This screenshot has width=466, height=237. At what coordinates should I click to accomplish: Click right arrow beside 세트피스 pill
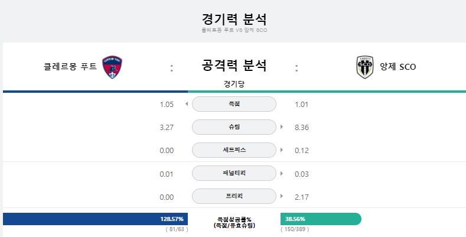[282, 150]
